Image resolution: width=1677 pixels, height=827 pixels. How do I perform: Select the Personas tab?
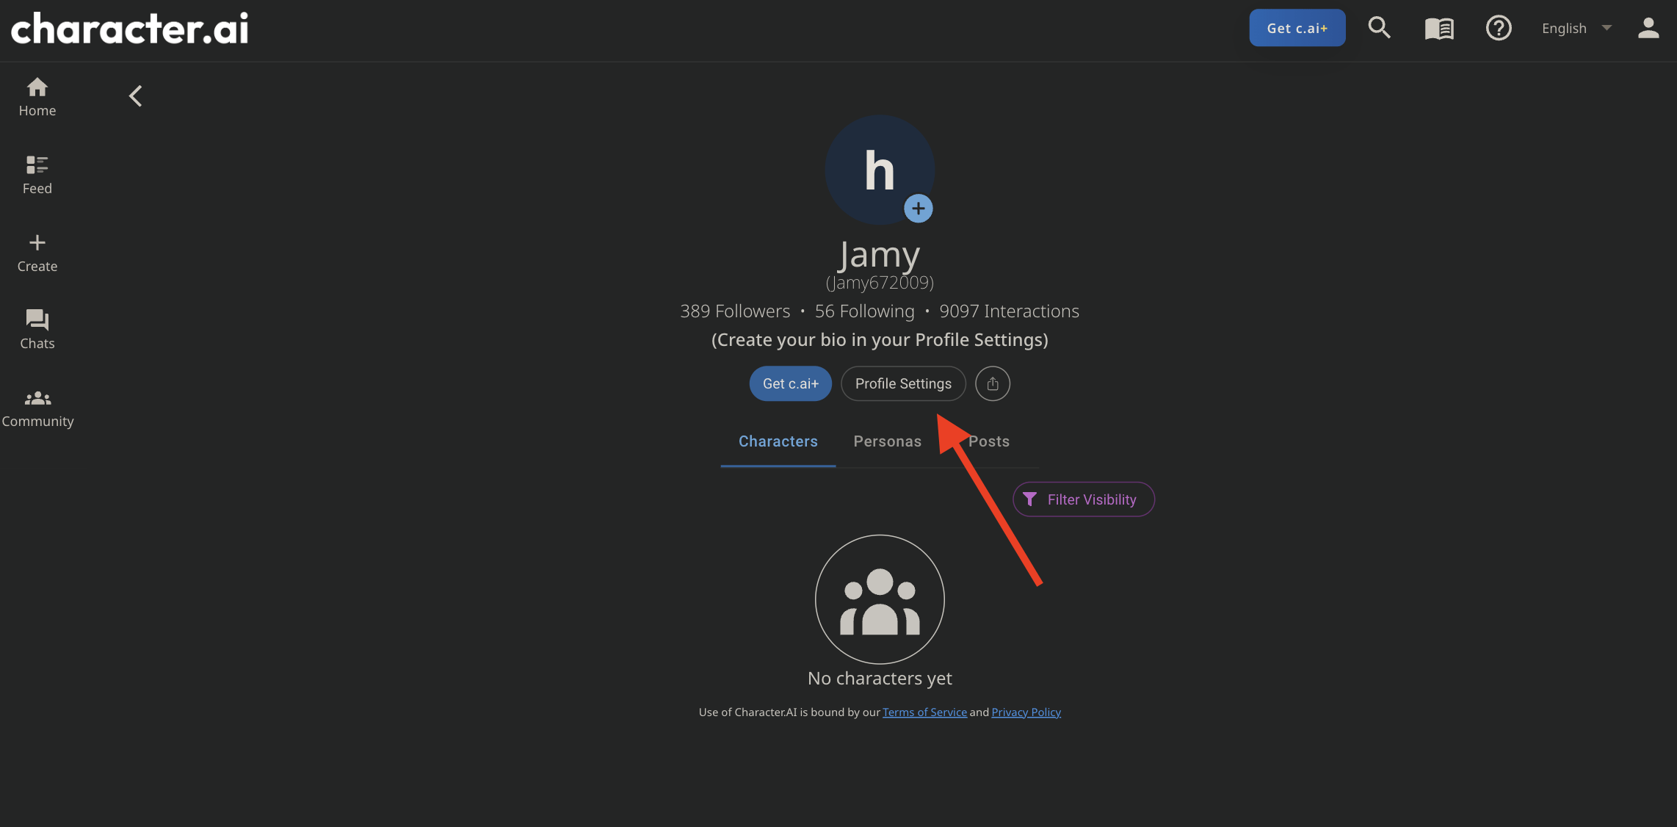click(887, 441)
